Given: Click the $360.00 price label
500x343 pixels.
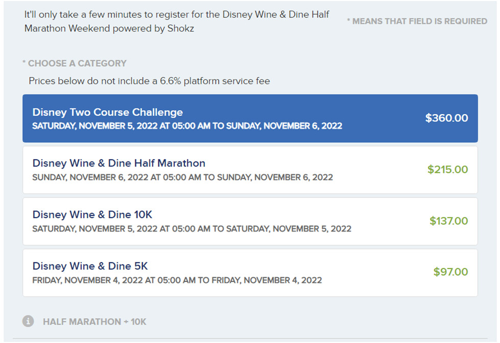Looking at the screenshot, I should point(446,118).
